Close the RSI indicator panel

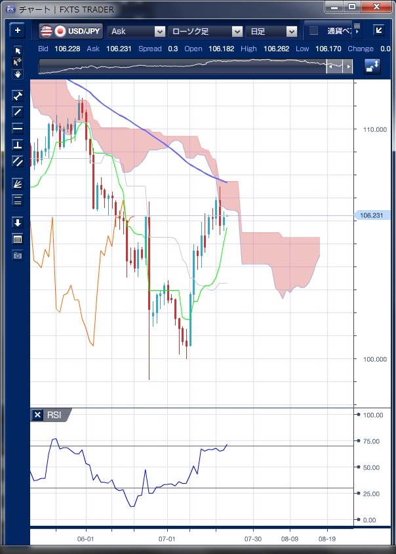[37, 415]
